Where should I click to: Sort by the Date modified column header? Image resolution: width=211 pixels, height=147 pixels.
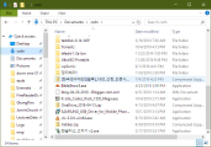point(147,32)
